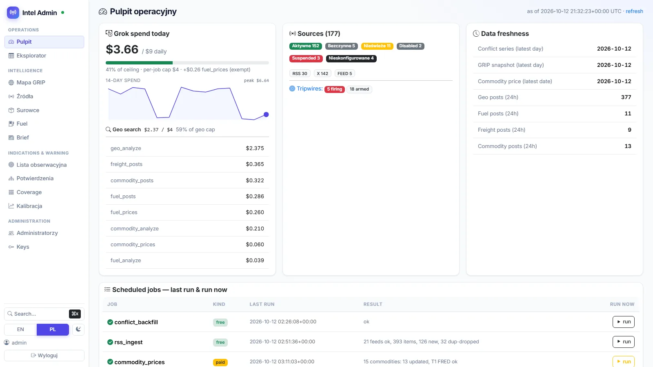Select the PL language option
The width and height of the screenshot is (653, 367).
(x=53, y=329)
